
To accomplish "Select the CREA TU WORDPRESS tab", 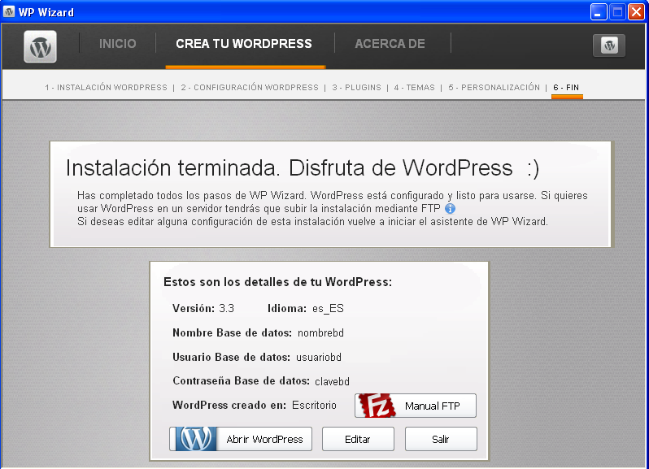I will [244, 43].
